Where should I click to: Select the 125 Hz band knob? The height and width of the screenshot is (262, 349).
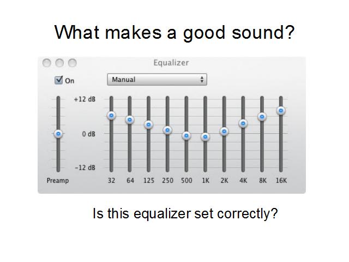click(149, 124)
